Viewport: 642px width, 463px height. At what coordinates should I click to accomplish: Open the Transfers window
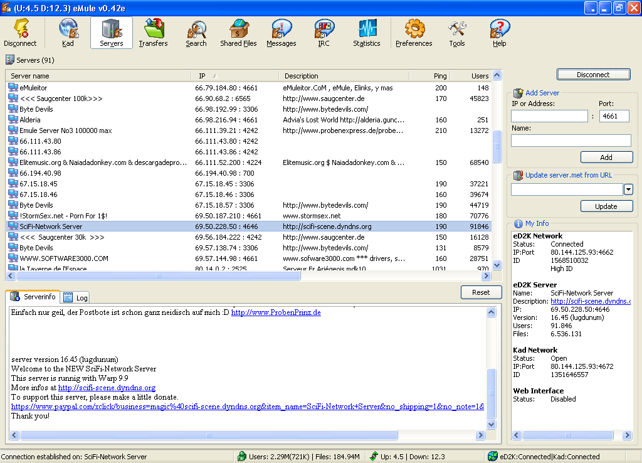coord(153,33)
